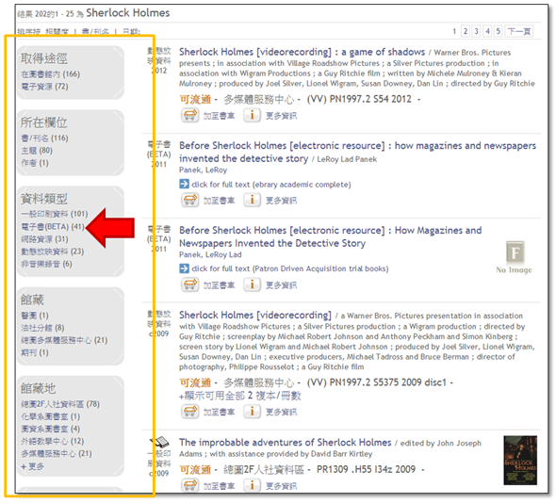Open 'How Magazines and Newspapers Invented the Detective Story' title by Panek, LeRoy Lad
Screen dimensions: 556x503
(x=330, y=236)
